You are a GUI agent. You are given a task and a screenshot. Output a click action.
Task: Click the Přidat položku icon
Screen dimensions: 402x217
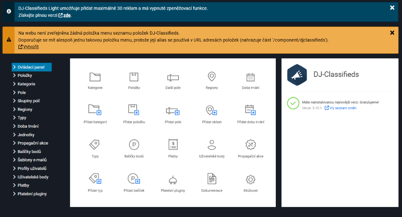click(x=134, y=110)
